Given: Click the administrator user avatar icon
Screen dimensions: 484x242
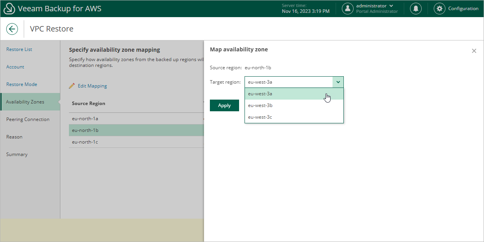Looking at the screenshot, I should click(x=348, y=9).
